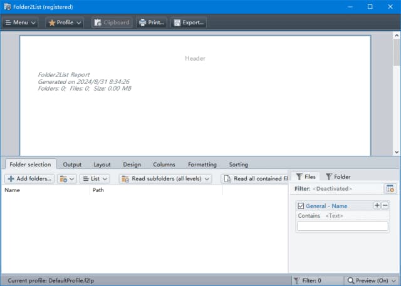This screenshot has width=401, height=286.
Task: Open the Folder filter tab
Action: coord(338,176)
